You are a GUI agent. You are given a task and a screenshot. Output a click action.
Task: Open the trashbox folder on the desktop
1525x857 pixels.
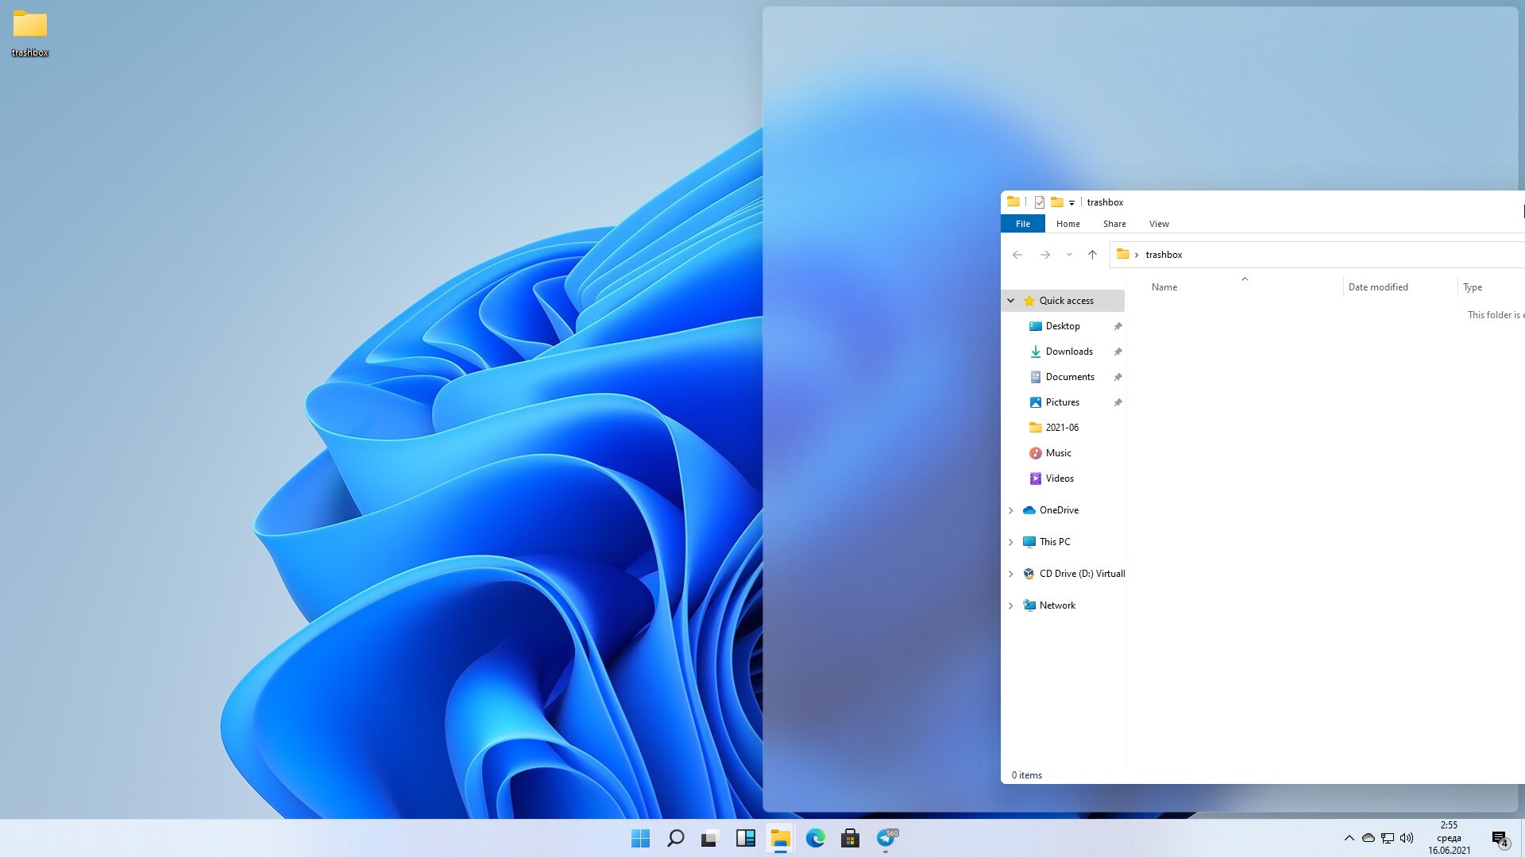point(30,33)
